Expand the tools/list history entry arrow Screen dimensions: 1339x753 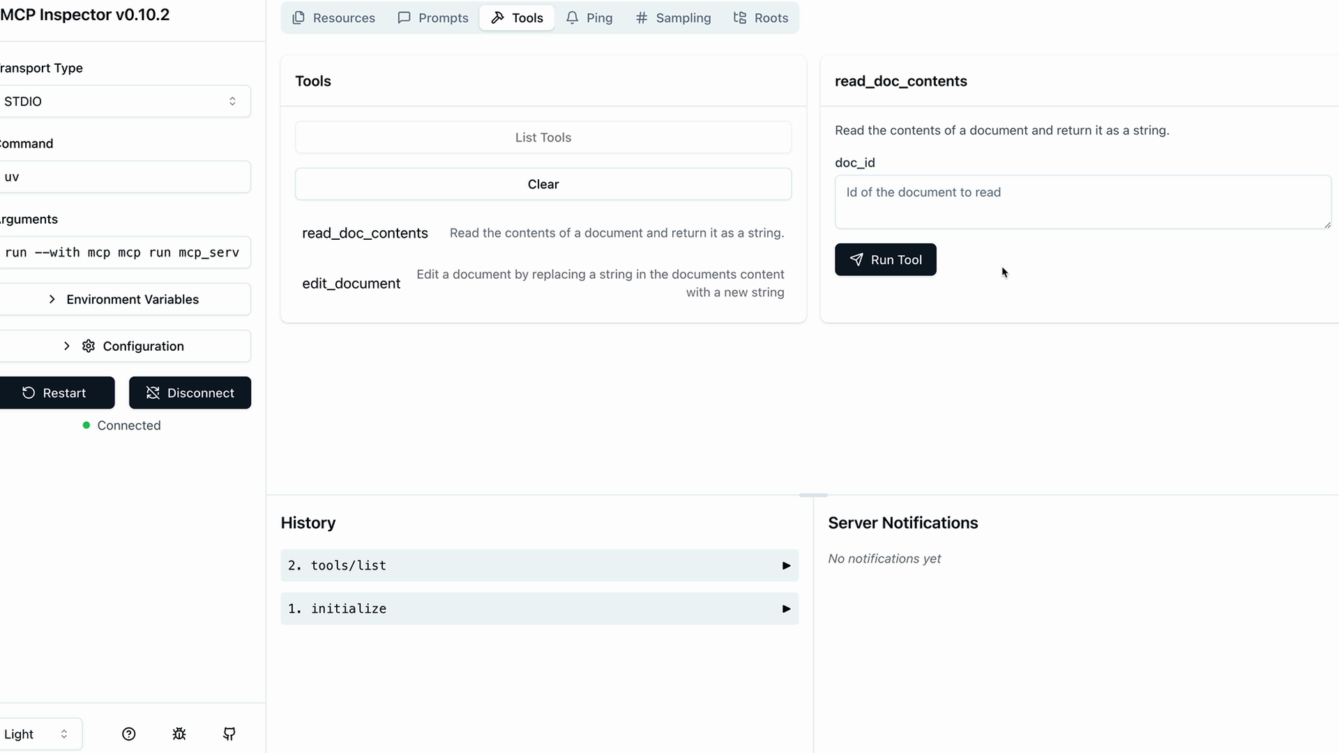coord(786,565)
